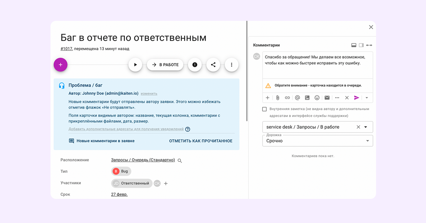Open card number #1017 link
Viewport: 426px width, 223px height.
(66, 49)
